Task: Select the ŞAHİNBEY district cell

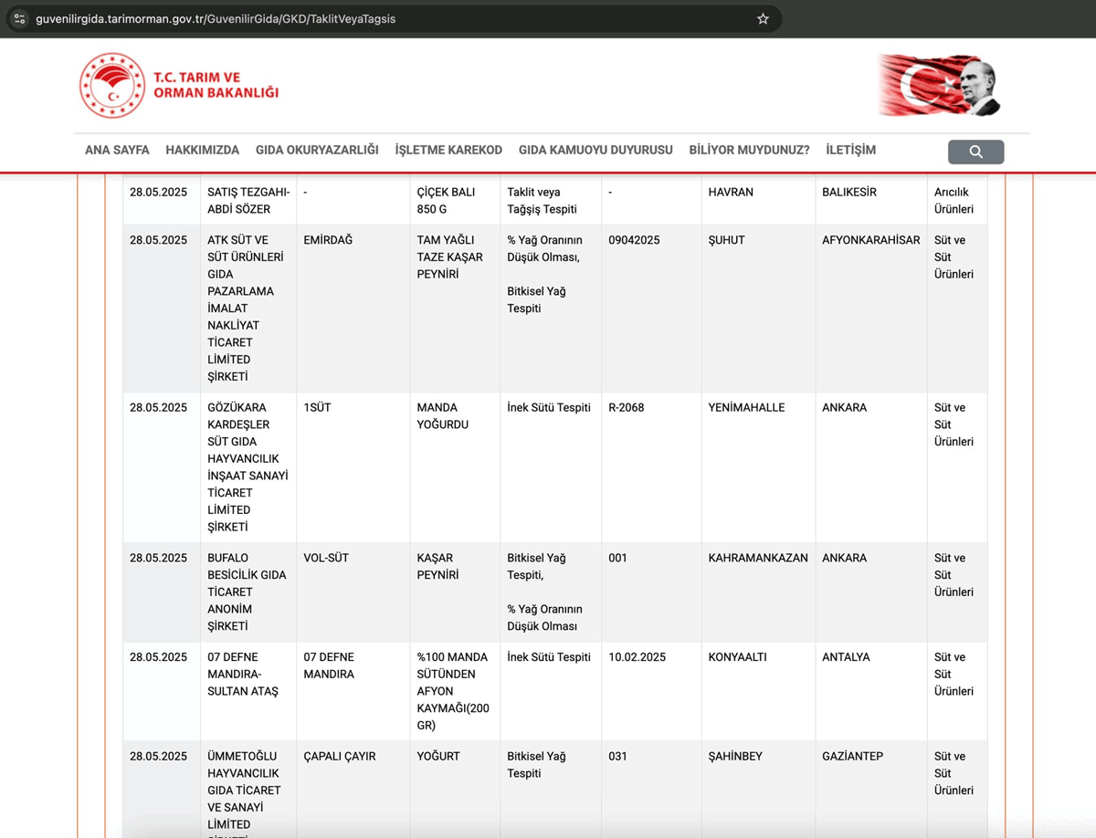Action: tap(758, 790)
